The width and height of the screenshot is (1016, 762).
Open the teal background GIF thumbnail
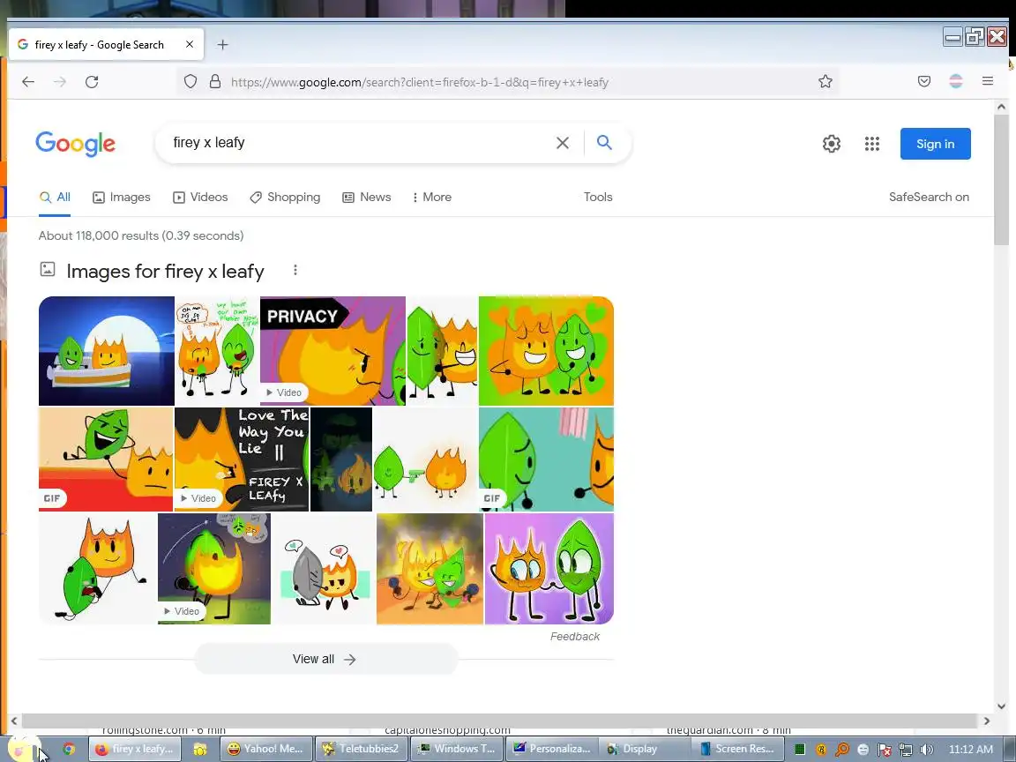[x=546, y=459]
